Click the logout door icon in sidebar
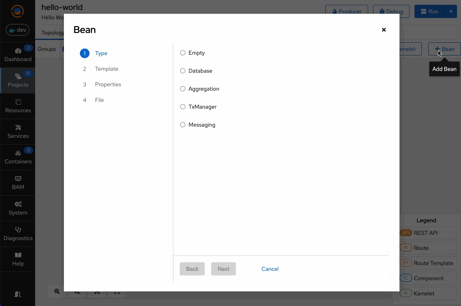The image size is (461, 306). click(x=18, y=294)
